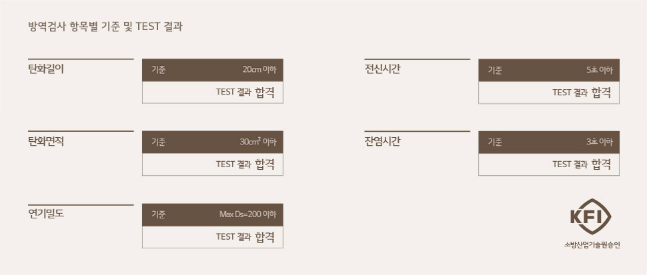
Task: Select the 잔염시간 item label
Action: click(x=382, y=141)
